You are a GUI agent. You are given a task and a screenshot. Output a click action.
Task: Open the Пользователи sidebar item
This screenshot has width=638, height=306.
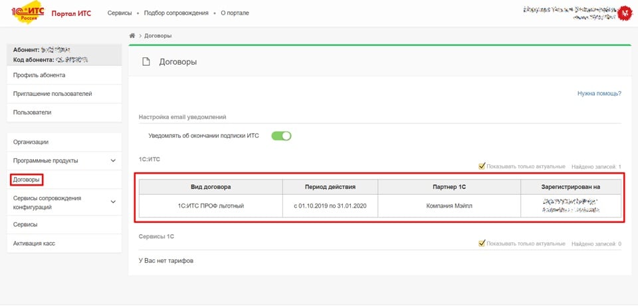click(32, 112)
